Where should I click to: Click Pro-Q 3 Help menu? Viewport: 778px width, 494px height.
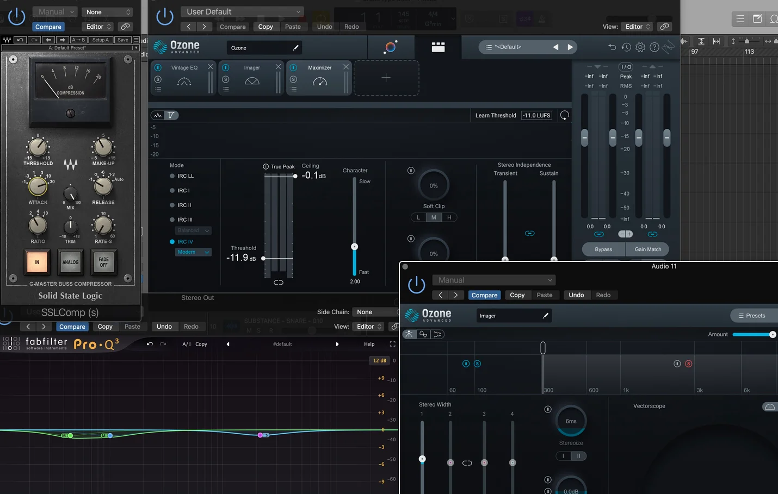coord(369,344)
